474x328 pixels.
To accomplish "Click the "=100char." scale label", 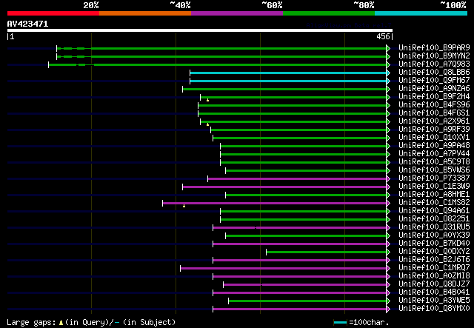I will [x=369, y=323].
